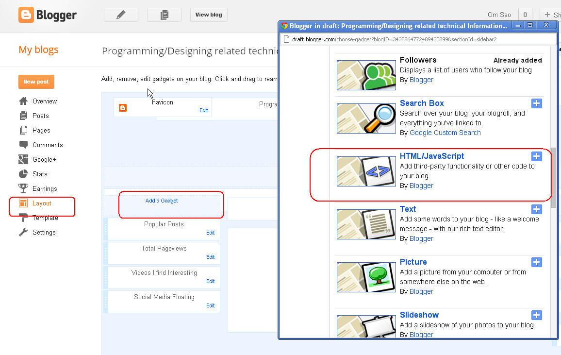This screenshot has width=561, height=355.
Task: Open Blogger author link under Followers
Action: pyautogui.click(x=421, y=80)
